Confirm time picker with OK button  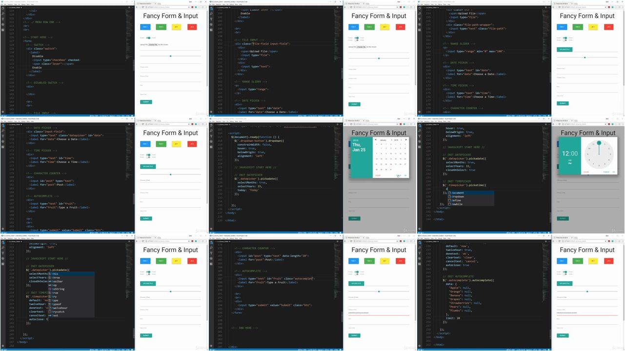[613, 172]
